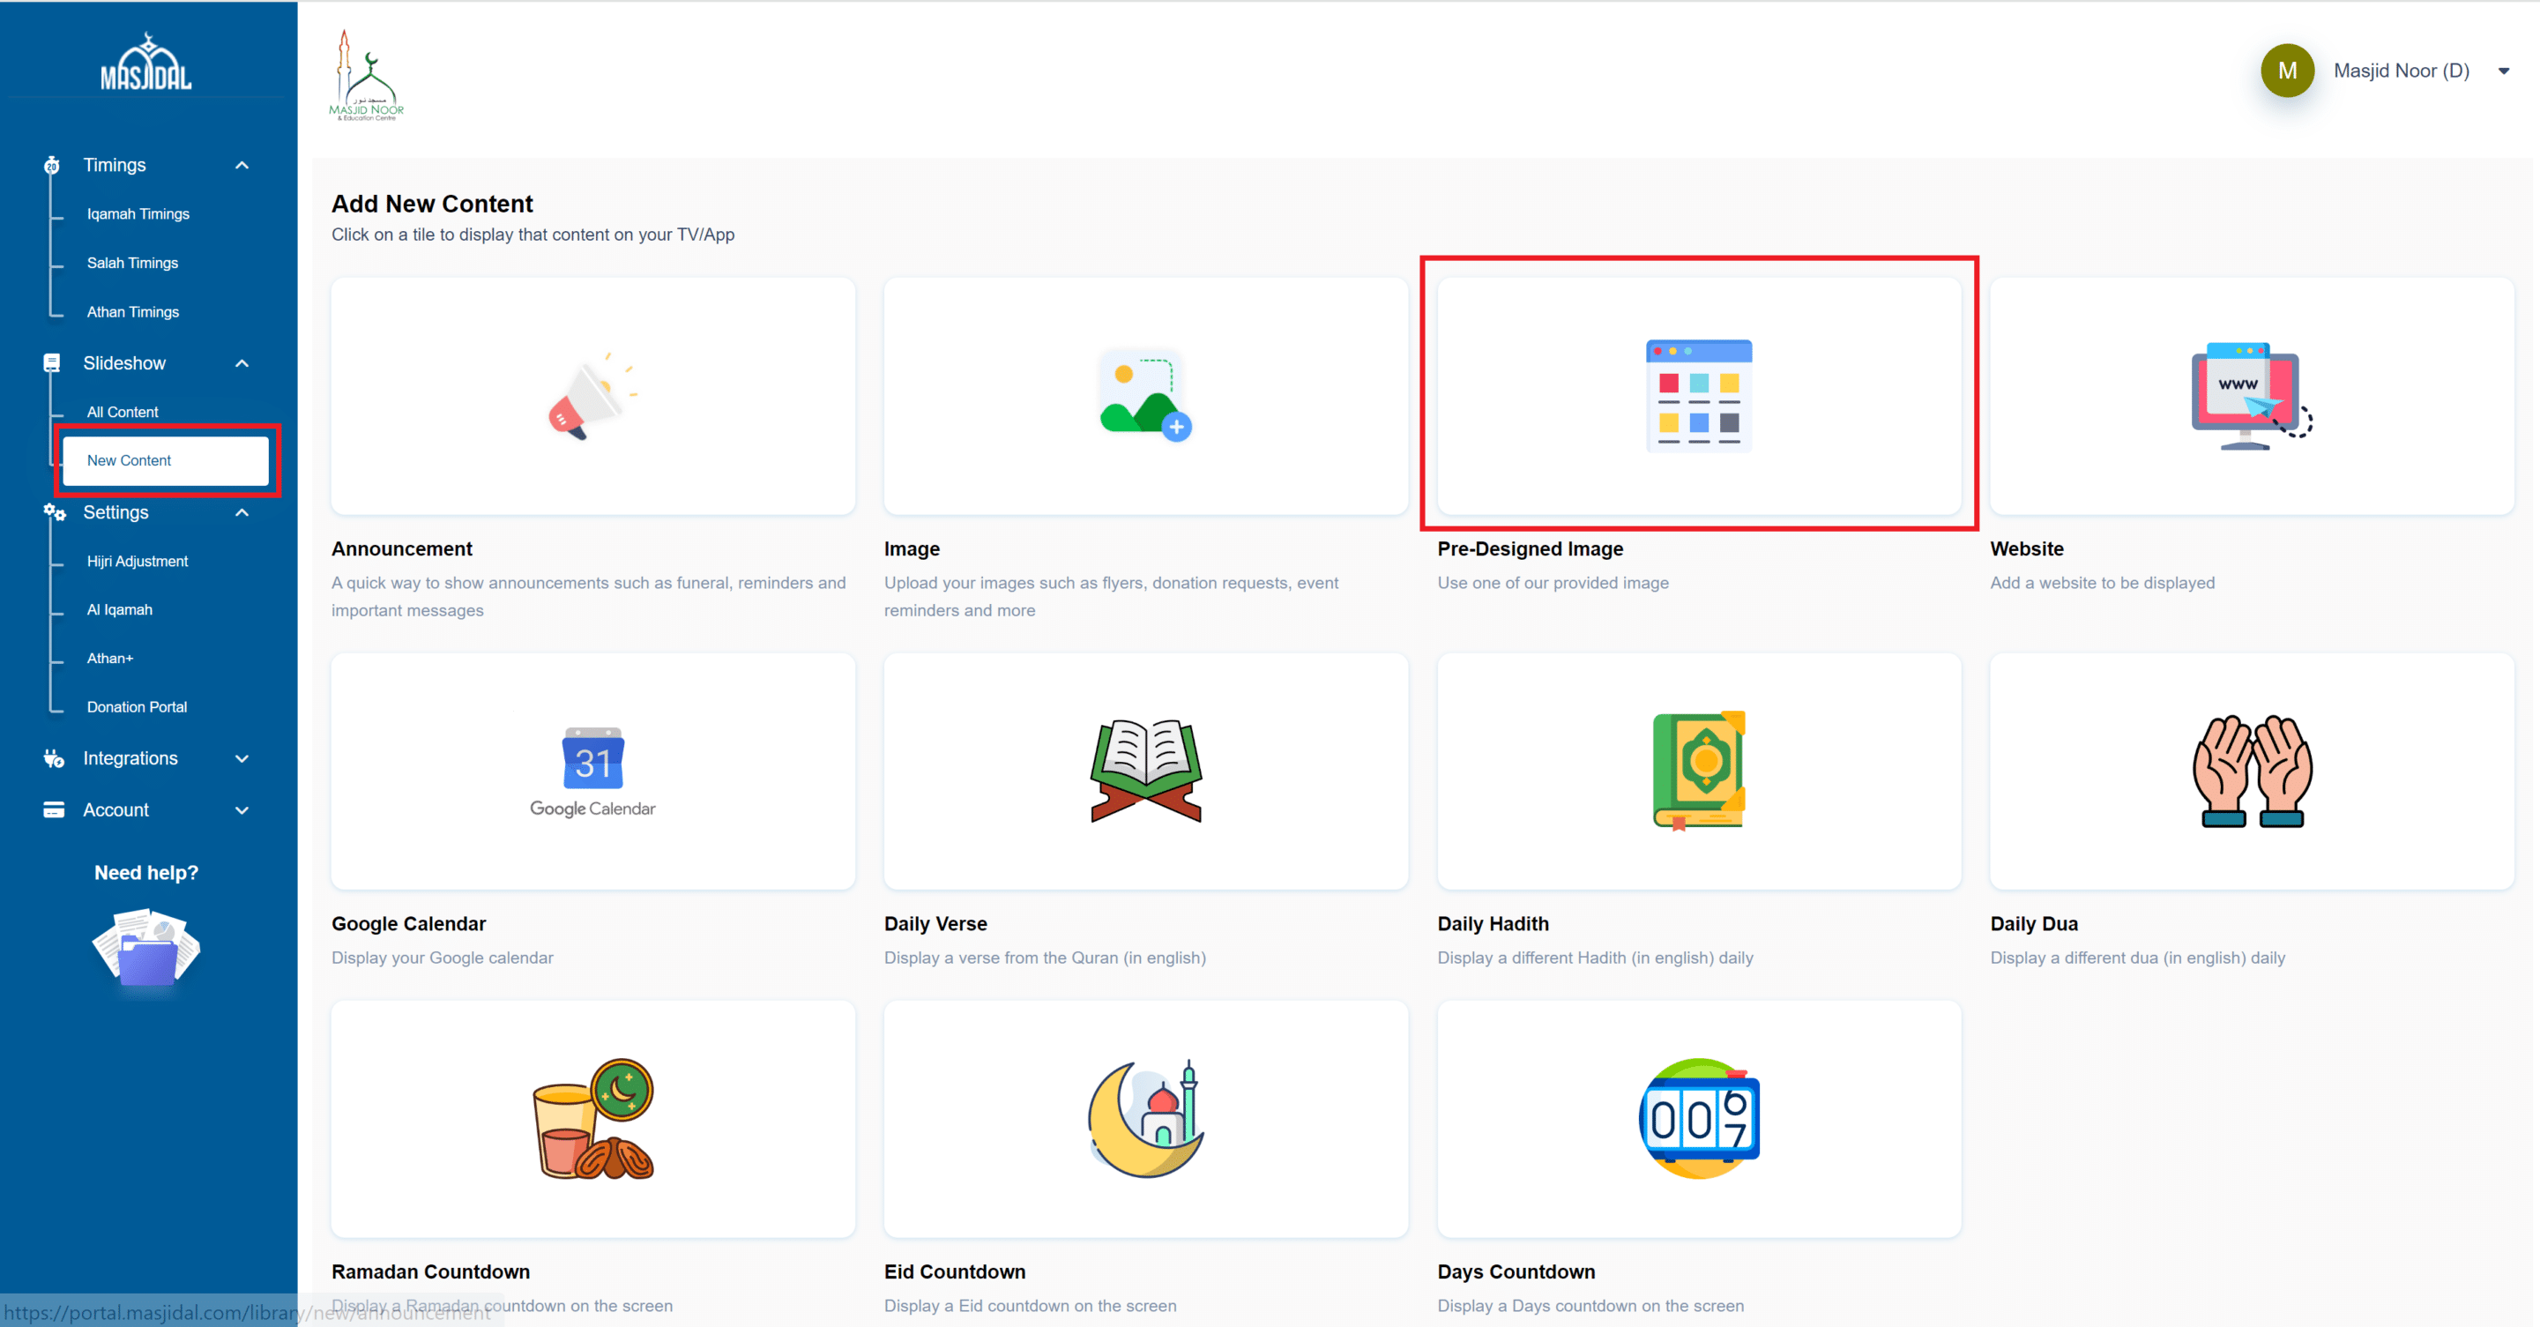2540x1327 pixels.
Task: Click the Pre-Designed Image title
Action: [1530, 548]
